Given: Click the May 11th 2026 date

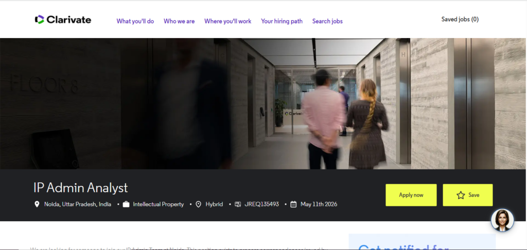Looking at the screenshot, I should [319, 204].
